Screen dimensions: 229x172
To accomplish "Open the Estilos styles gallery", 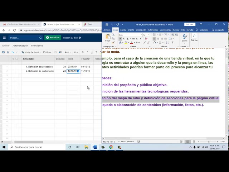I will 185,39.
